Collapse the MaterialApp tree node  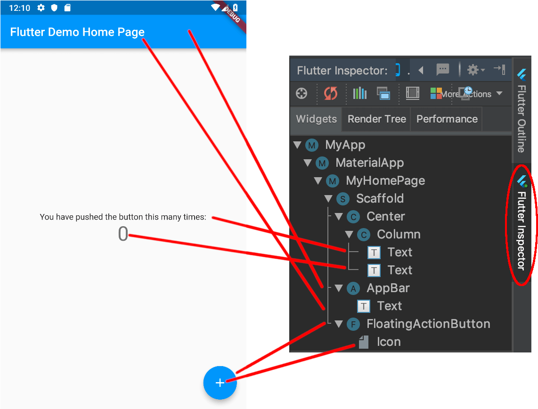coord(308,163)
